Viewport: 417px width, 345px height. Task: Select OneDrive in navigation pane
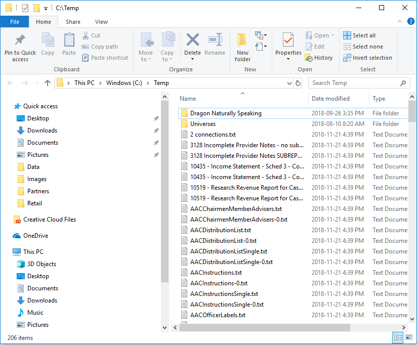[x=35, y=236]
